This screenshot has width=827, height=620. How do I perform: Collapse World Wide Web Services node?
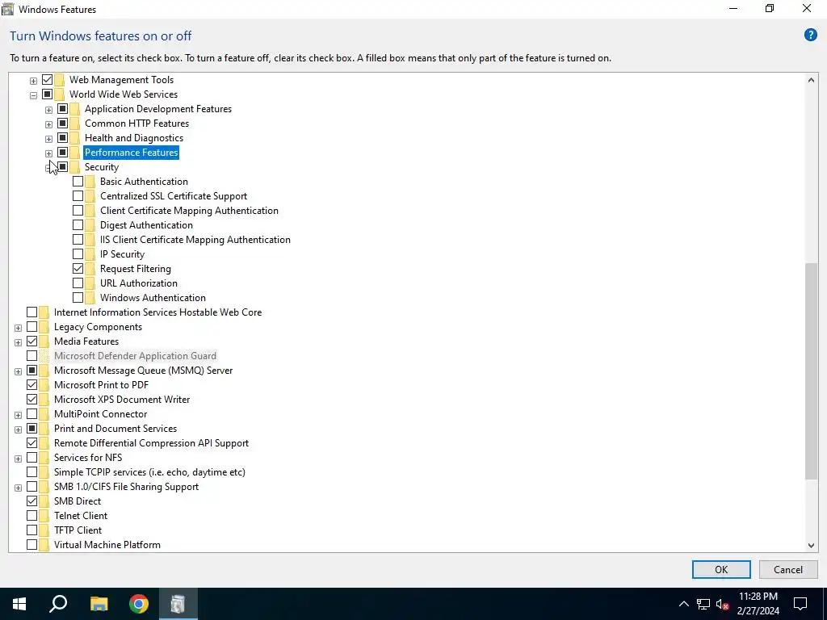click(x=33, y=95)
